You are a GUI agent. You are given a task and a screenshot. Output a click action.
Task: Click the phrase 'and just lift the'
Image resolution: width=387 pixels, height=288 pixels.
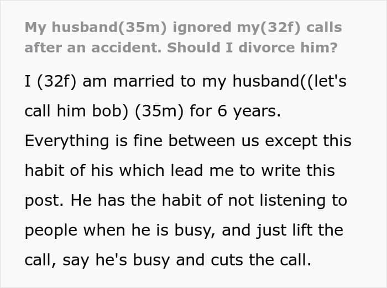click(x=283, y=231)
